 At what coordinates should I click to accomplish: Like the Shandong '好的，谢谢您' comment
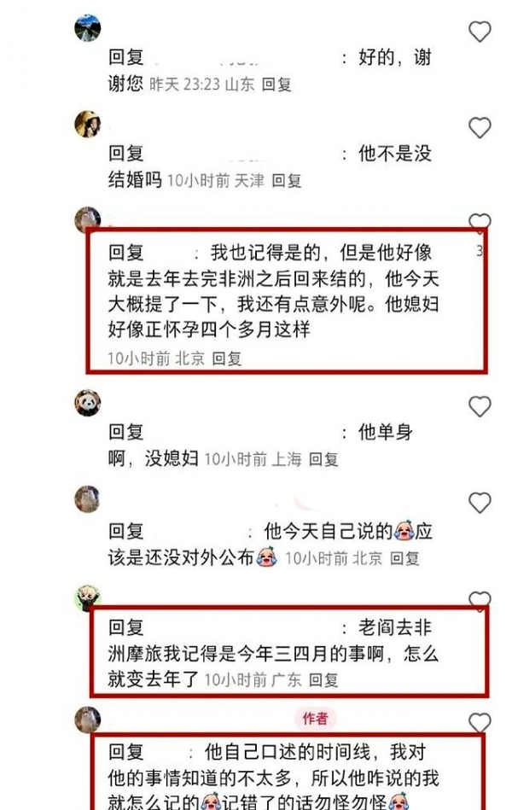pos(480,32)
